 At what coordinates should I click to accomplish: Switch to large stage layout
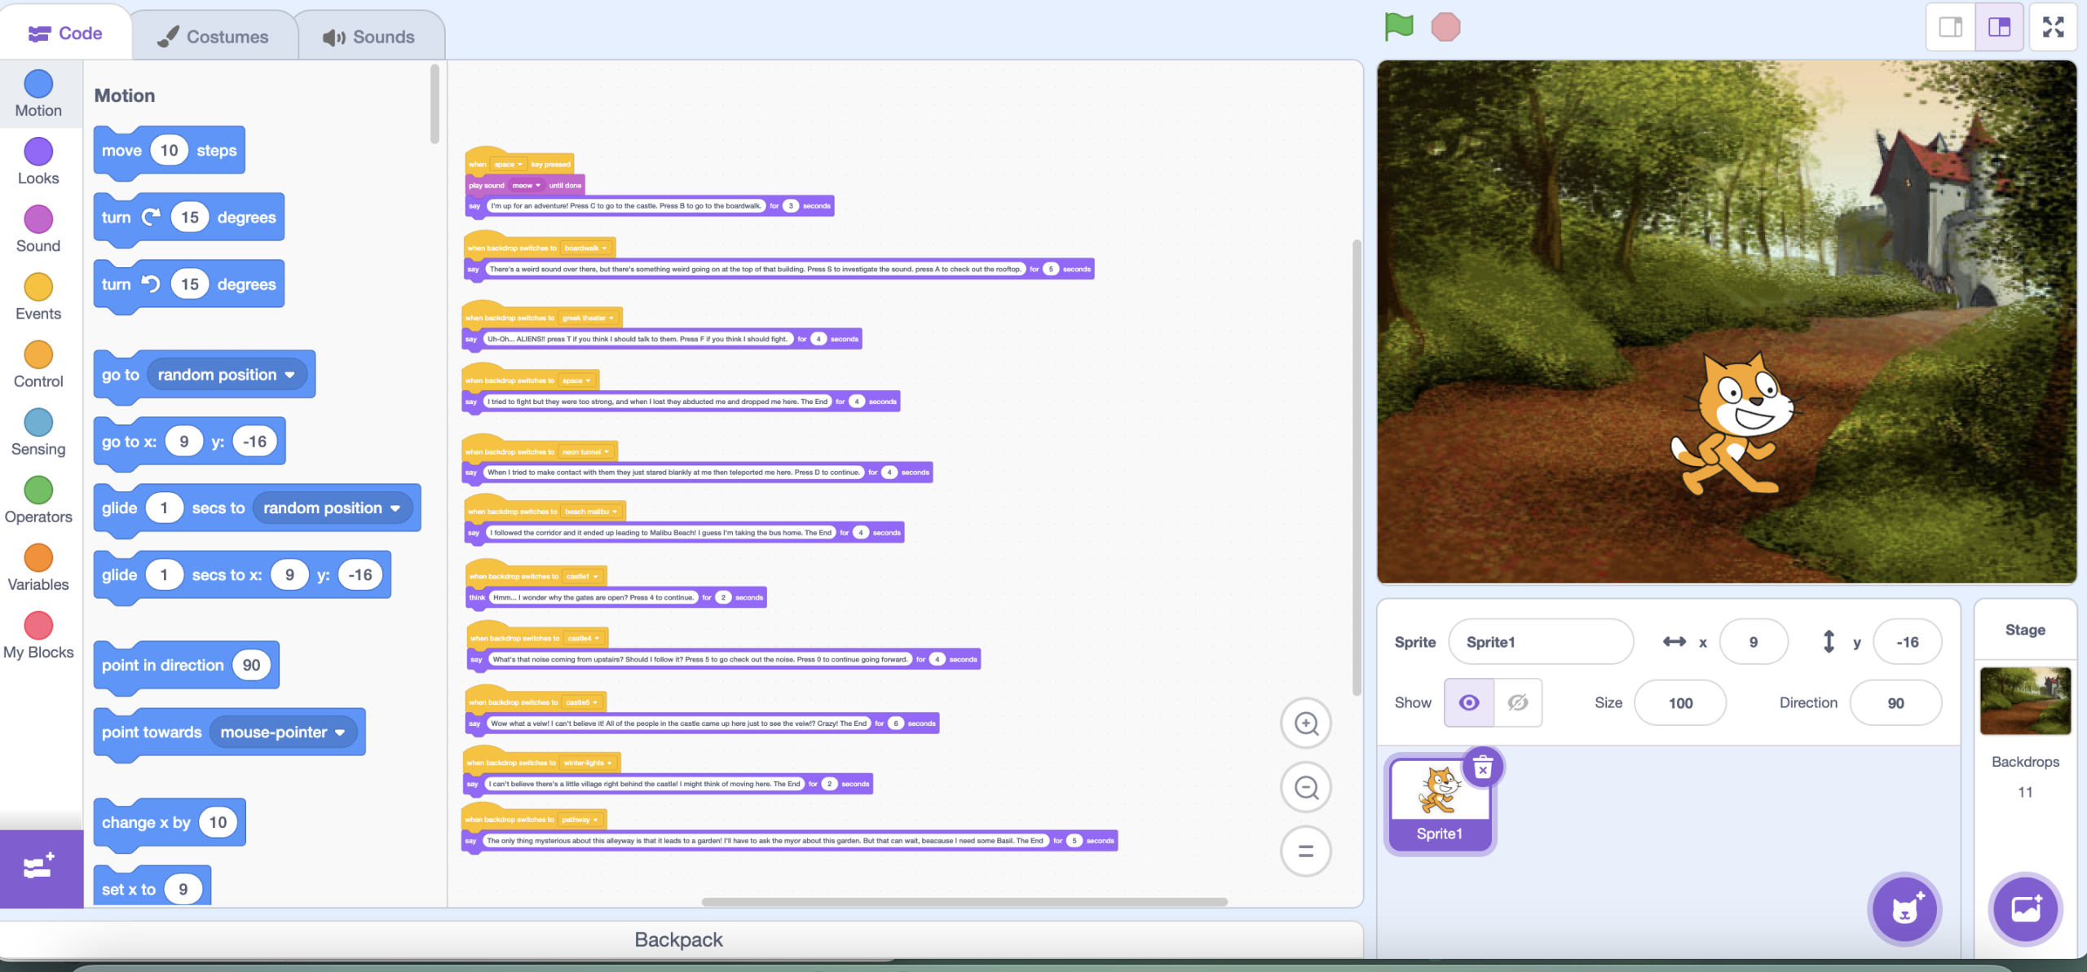(x=1999, y=27)
